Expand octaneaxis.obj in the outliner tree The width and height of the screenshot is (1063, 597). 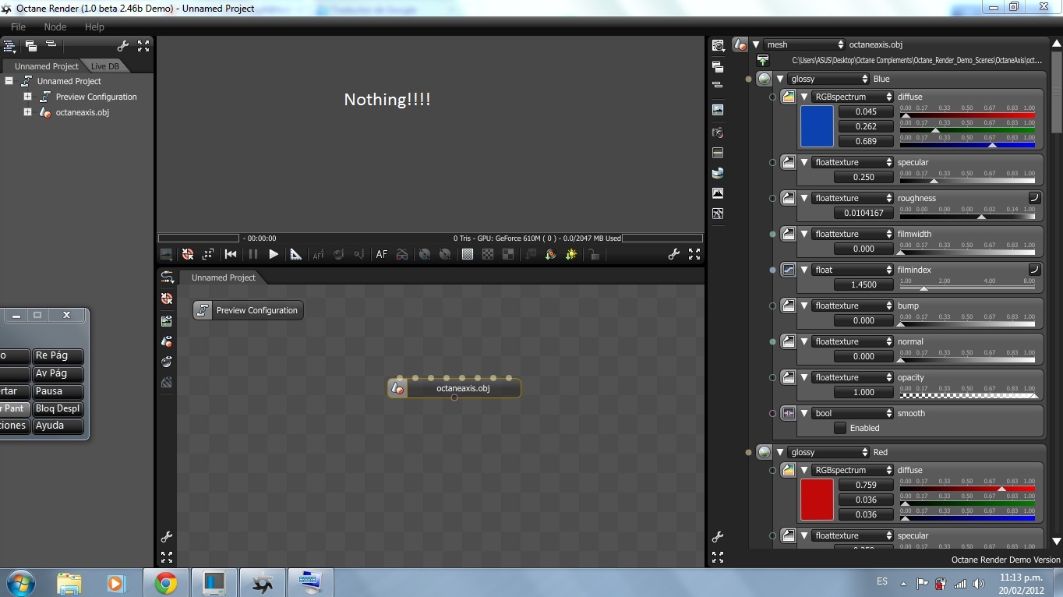click(27, 112)
